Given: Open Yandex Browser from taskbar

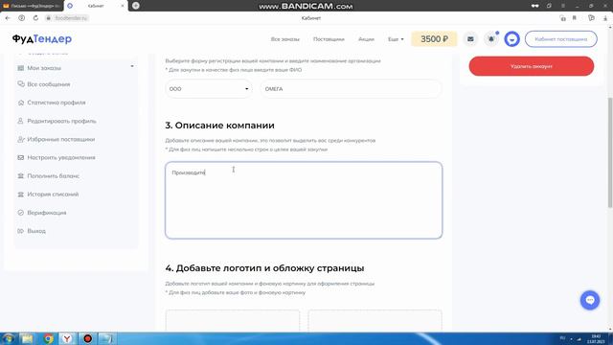Looking at the screenshot, I should 67,338.
